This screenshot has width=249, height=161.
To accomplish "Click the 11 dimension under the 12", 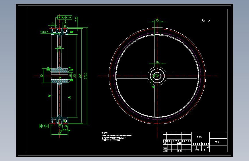I will pyautogui.click(x=65, y=26).
